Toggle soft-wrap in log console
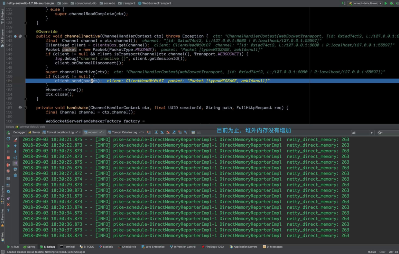399x254 pixels. 15,158
